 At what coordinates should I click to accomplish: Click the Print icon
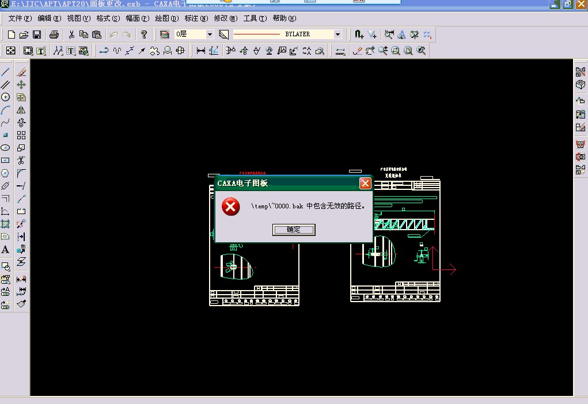[54, 35]
